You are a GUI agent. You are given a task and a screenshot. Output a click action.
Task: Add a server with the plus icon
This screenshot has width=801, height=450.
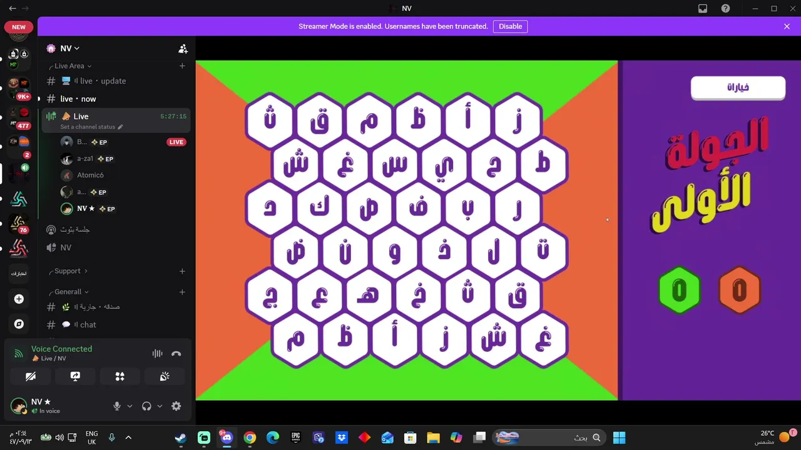pos(19,299)
